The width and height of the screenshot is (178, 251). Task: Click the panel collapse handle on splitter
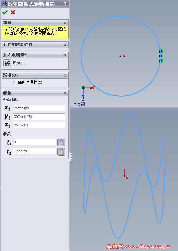[x=71, y=157]
